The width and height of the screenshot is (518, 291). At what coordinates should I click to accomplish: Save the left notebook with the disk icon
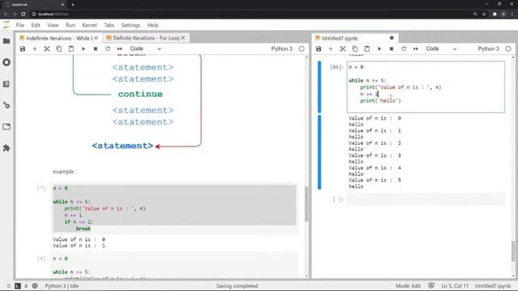[23, 48]
